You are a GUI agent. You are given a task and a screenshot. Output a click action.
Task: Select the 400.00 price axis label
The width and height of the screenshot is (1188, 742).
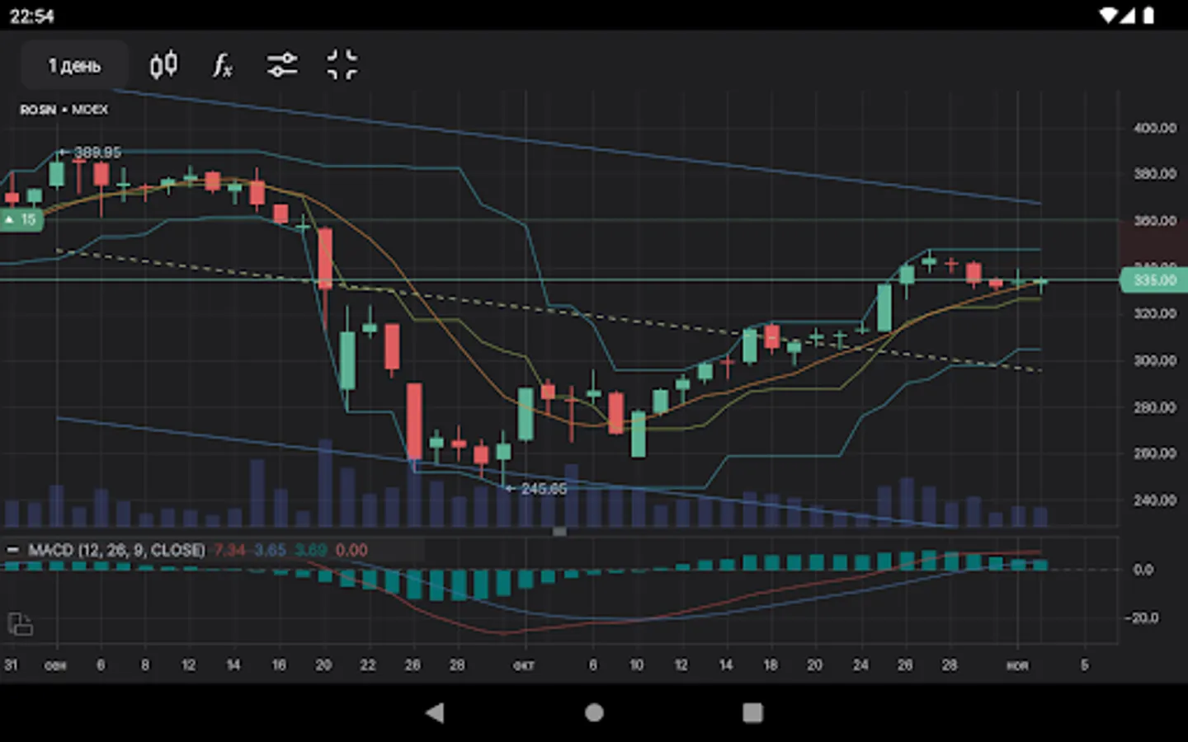1155,128
